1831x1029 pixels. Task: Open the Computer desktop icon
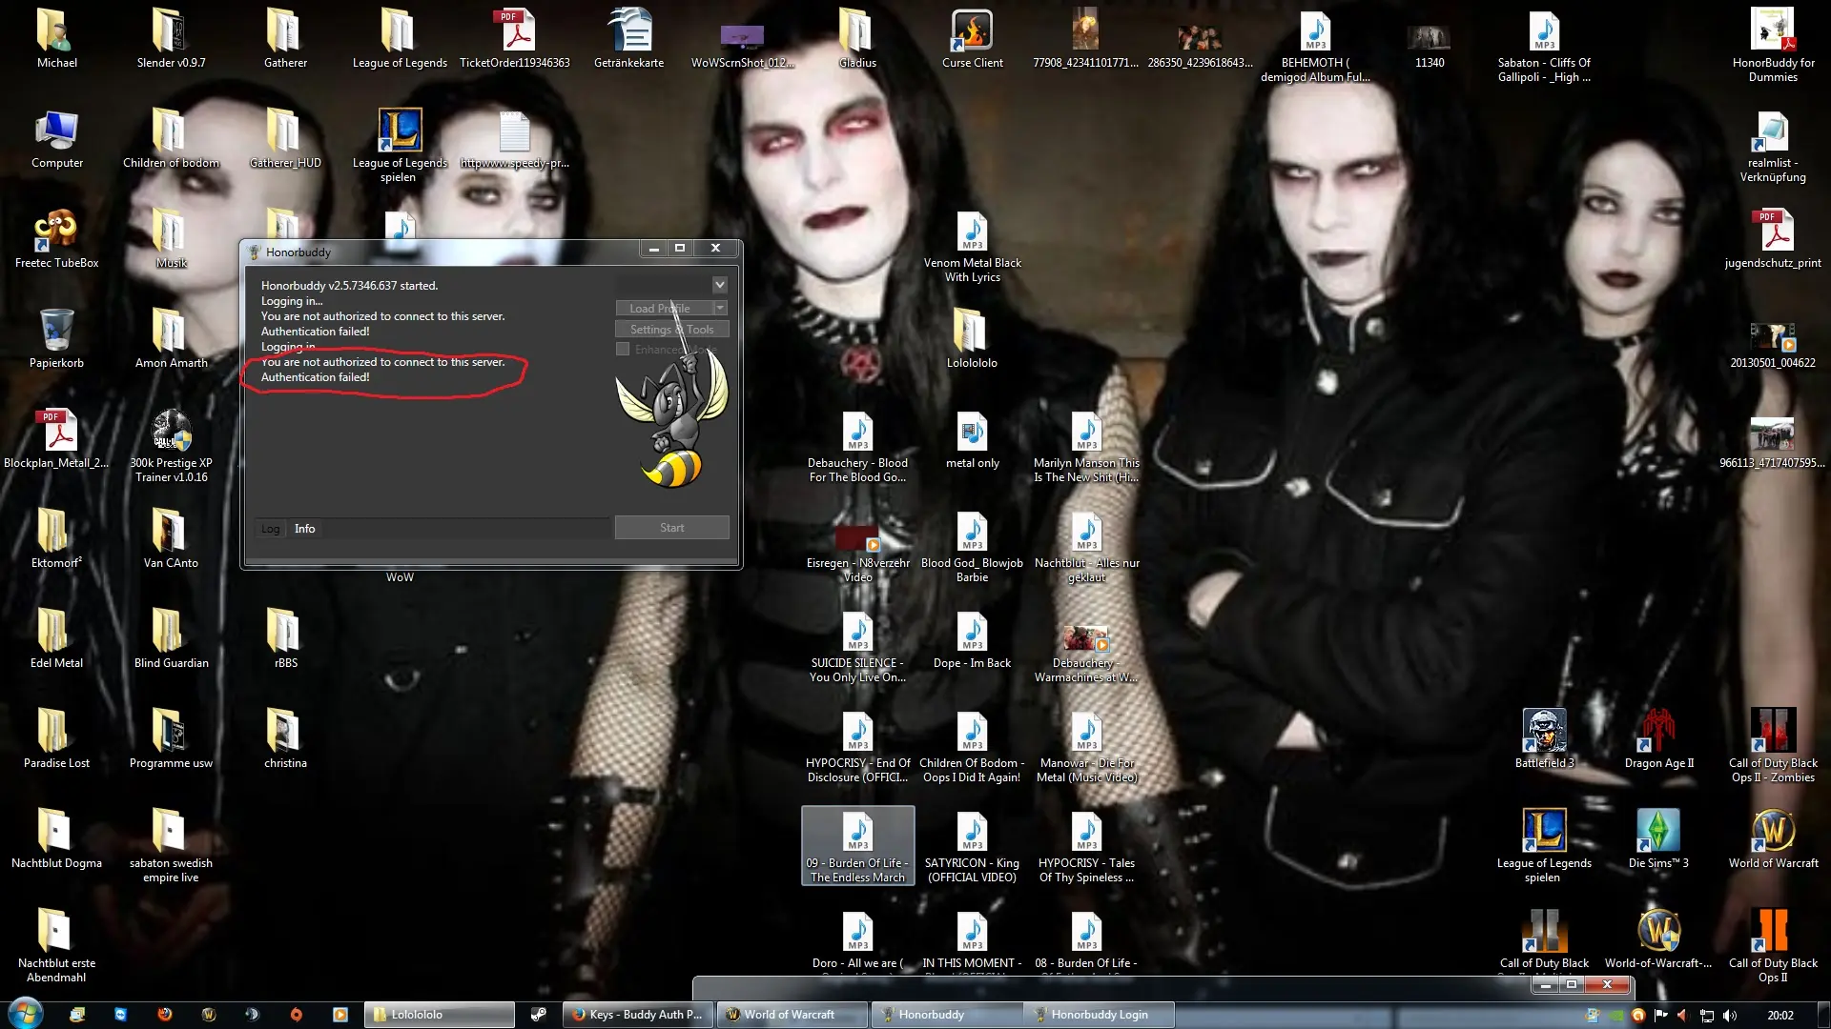coord(56,139)
